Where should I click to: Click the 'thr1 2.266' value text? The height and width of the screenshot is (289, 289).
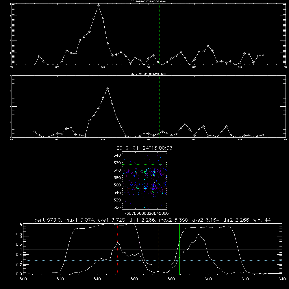pos(142,220)
